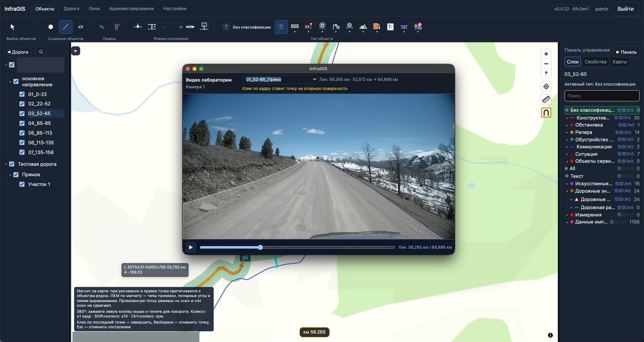The width and height of the screenshot is (644, 342).
Task: Click the locate target icon on map
Action: pyautogui.click(x=546, y=86)
